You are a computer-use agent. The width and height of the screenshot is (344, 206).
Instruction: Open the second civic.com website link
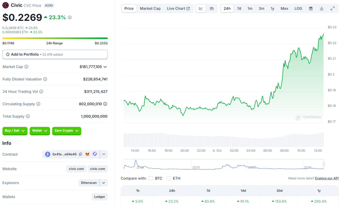coord(98,169)
